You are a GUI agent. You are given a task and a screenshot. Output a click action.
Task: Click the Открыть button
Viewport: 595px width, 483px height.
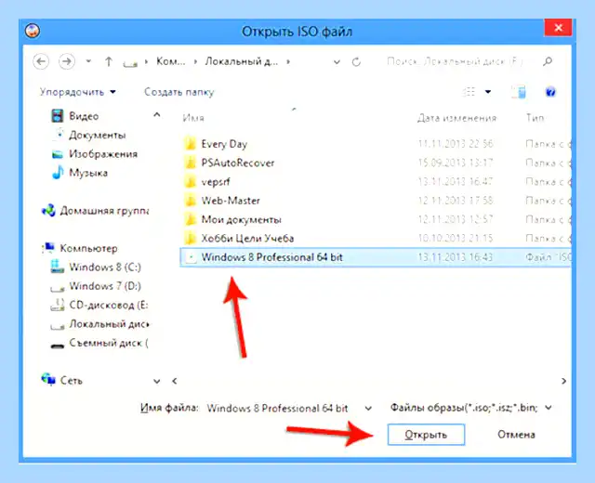click(x=426, y=435)
